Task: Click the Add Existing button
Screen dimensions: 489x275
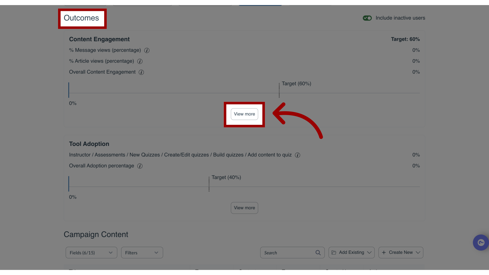Action: (351, 252)
